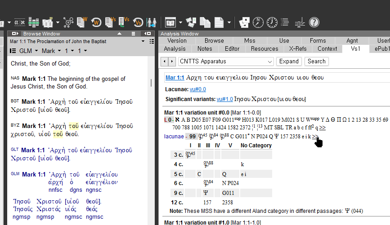This screenshot has height=225, width=390.
Task: Open dropdown arrow beside the open book icon
Action: (x=58, y=22)
